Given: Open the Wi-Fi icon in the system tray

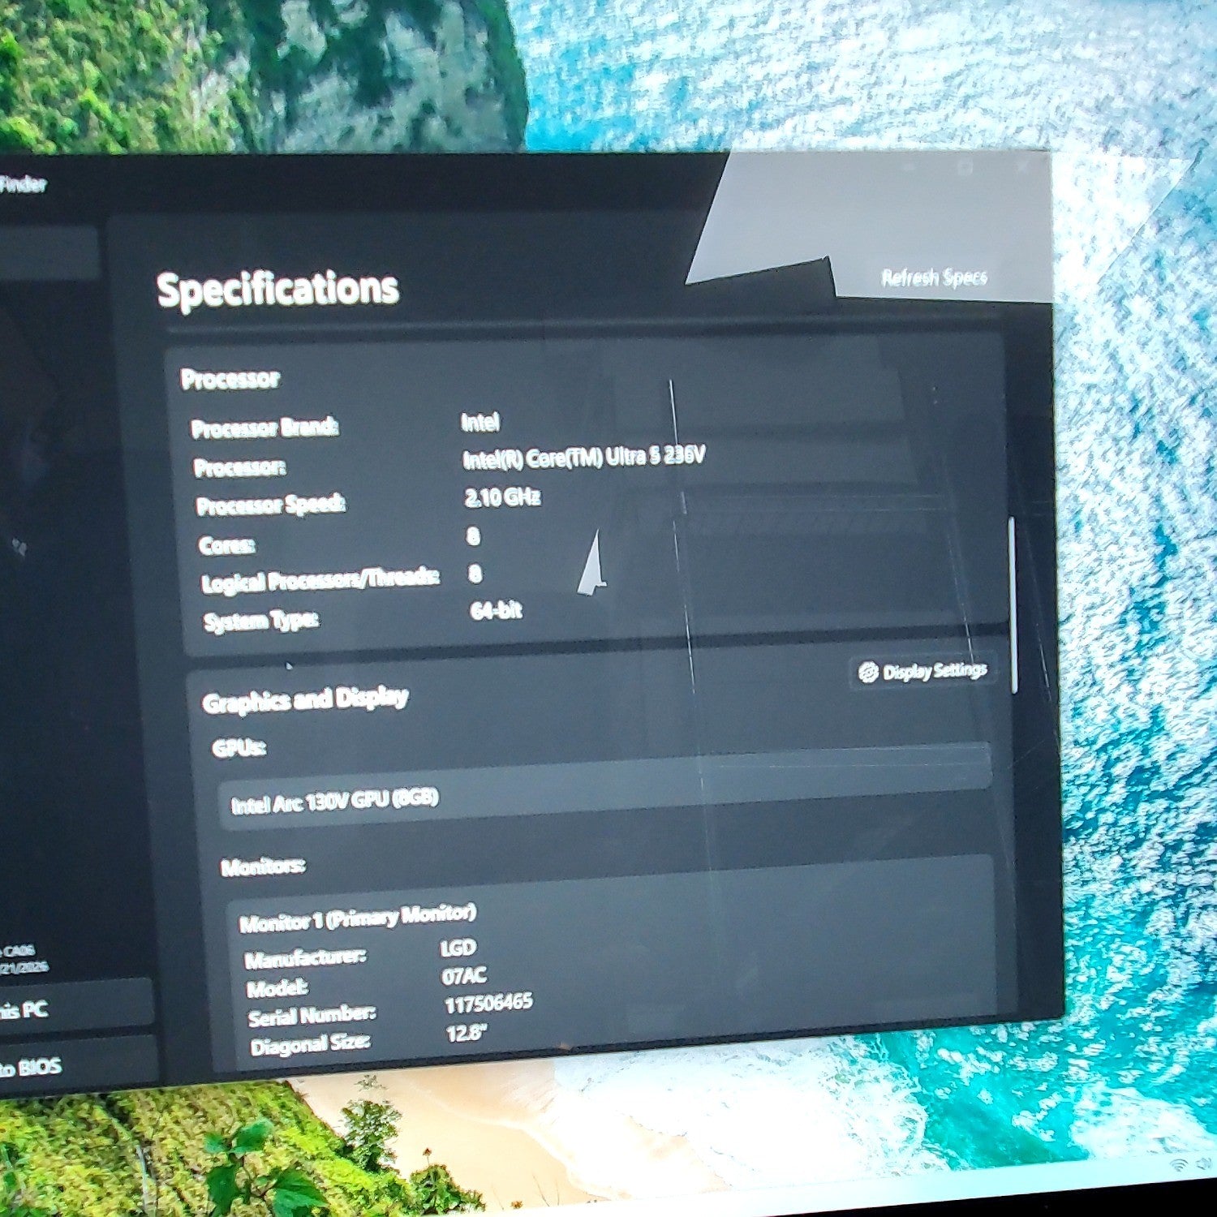Looking at the screenshot, I should click(1180, 1164).
